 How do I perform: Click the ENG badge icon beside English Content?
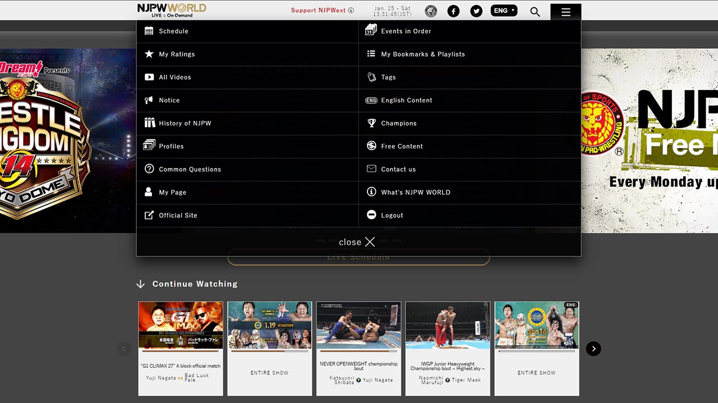click(371, 100)
